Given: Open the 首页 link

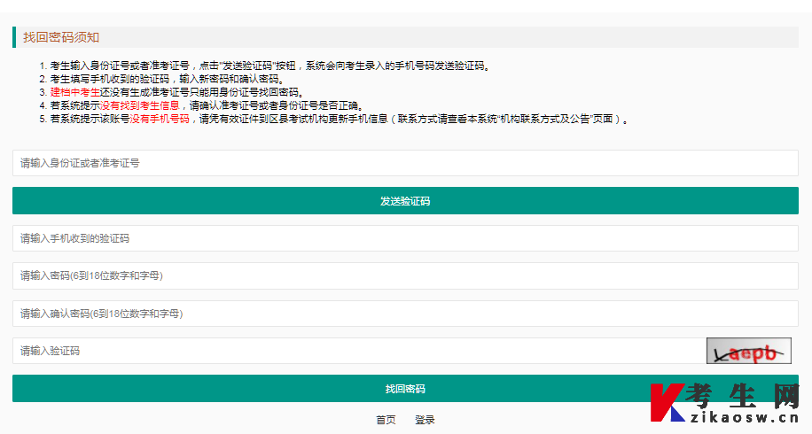Looking at the screenshot, I should [x=386, y=420].
